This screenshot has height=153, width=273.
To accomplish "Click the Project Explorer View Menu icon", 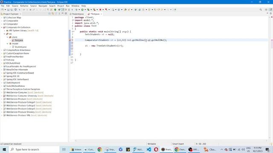I will tap(59, 14).
